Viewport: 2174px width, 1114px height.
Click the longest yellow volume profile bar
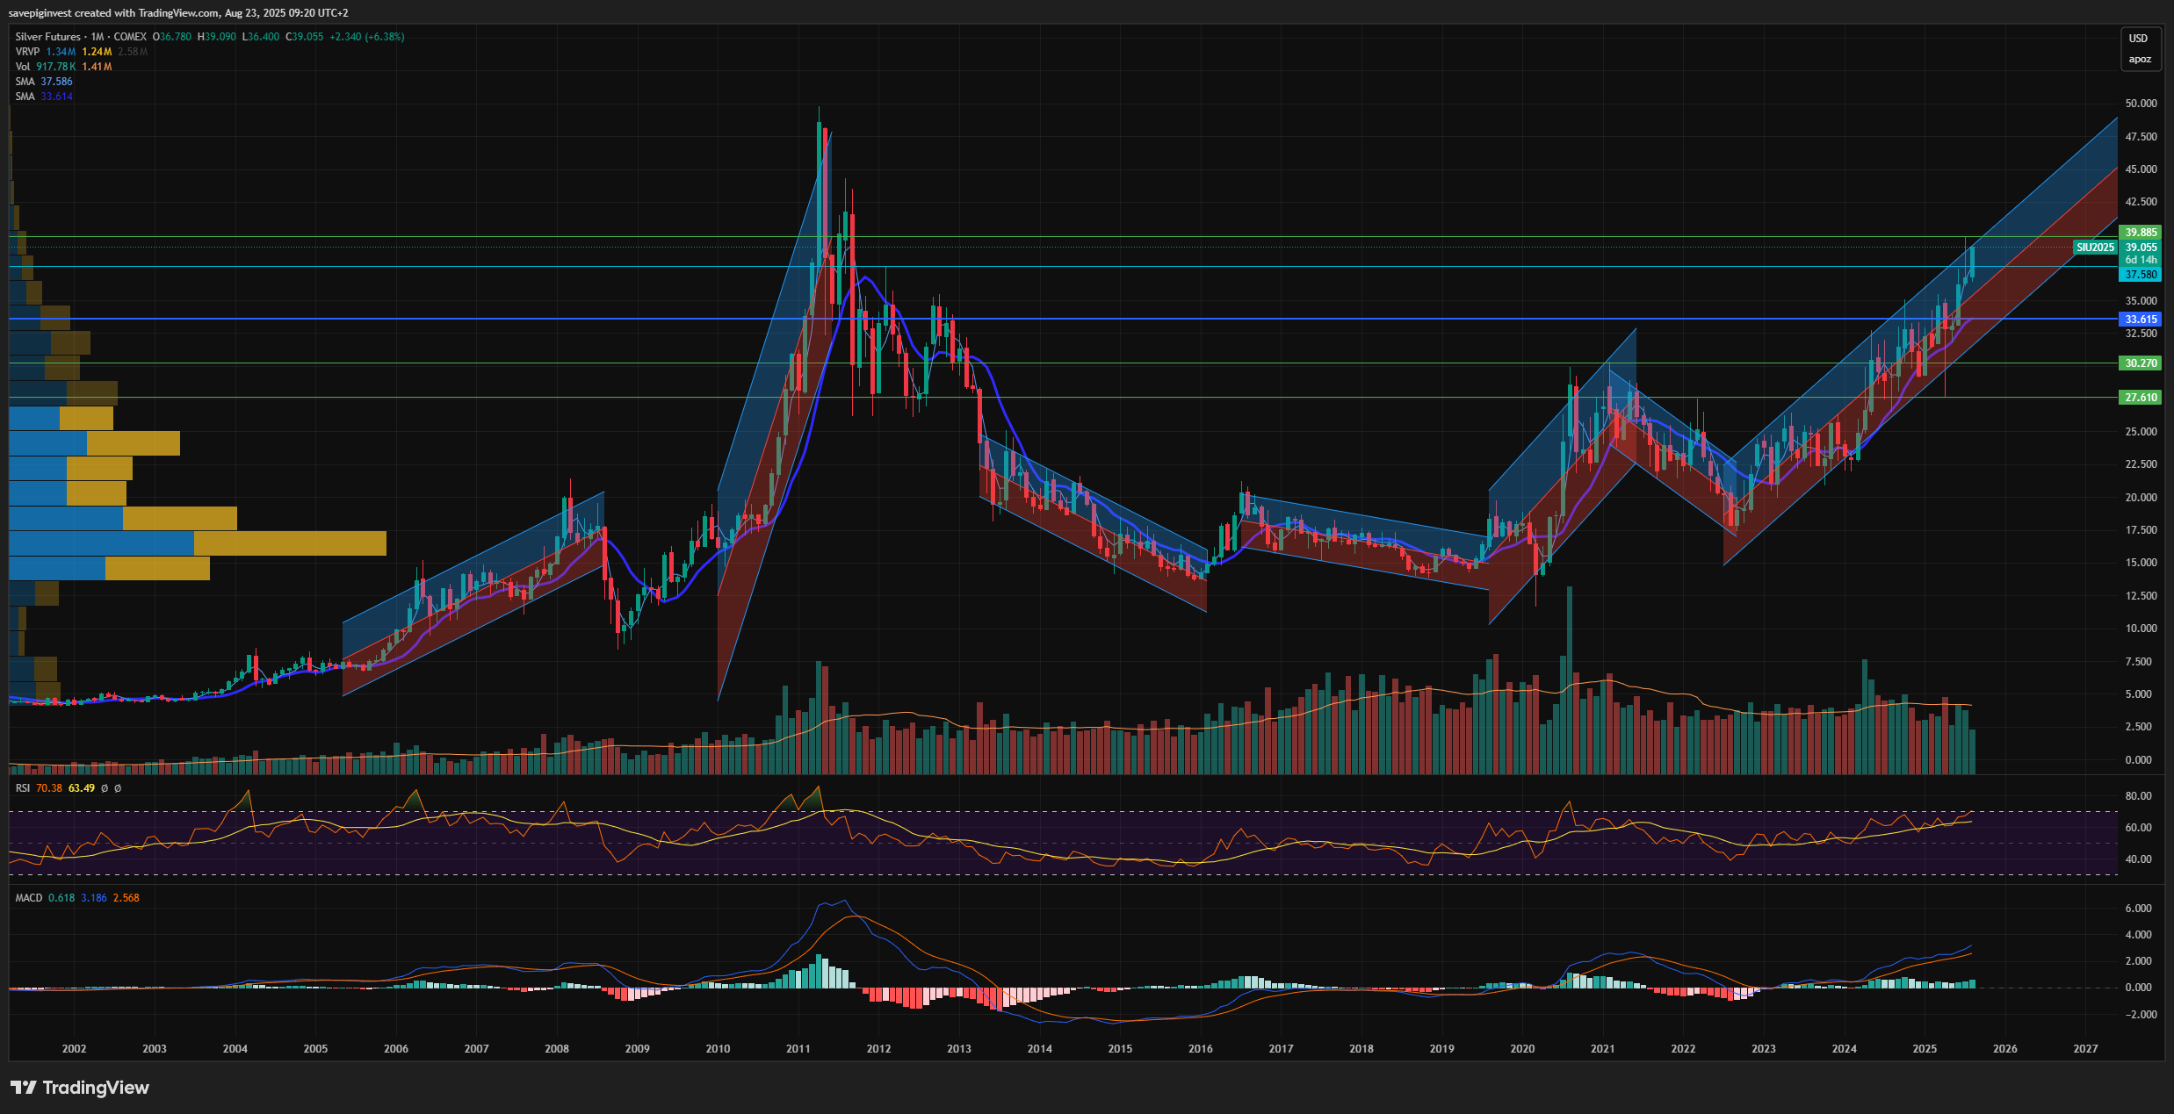(290, 543)
